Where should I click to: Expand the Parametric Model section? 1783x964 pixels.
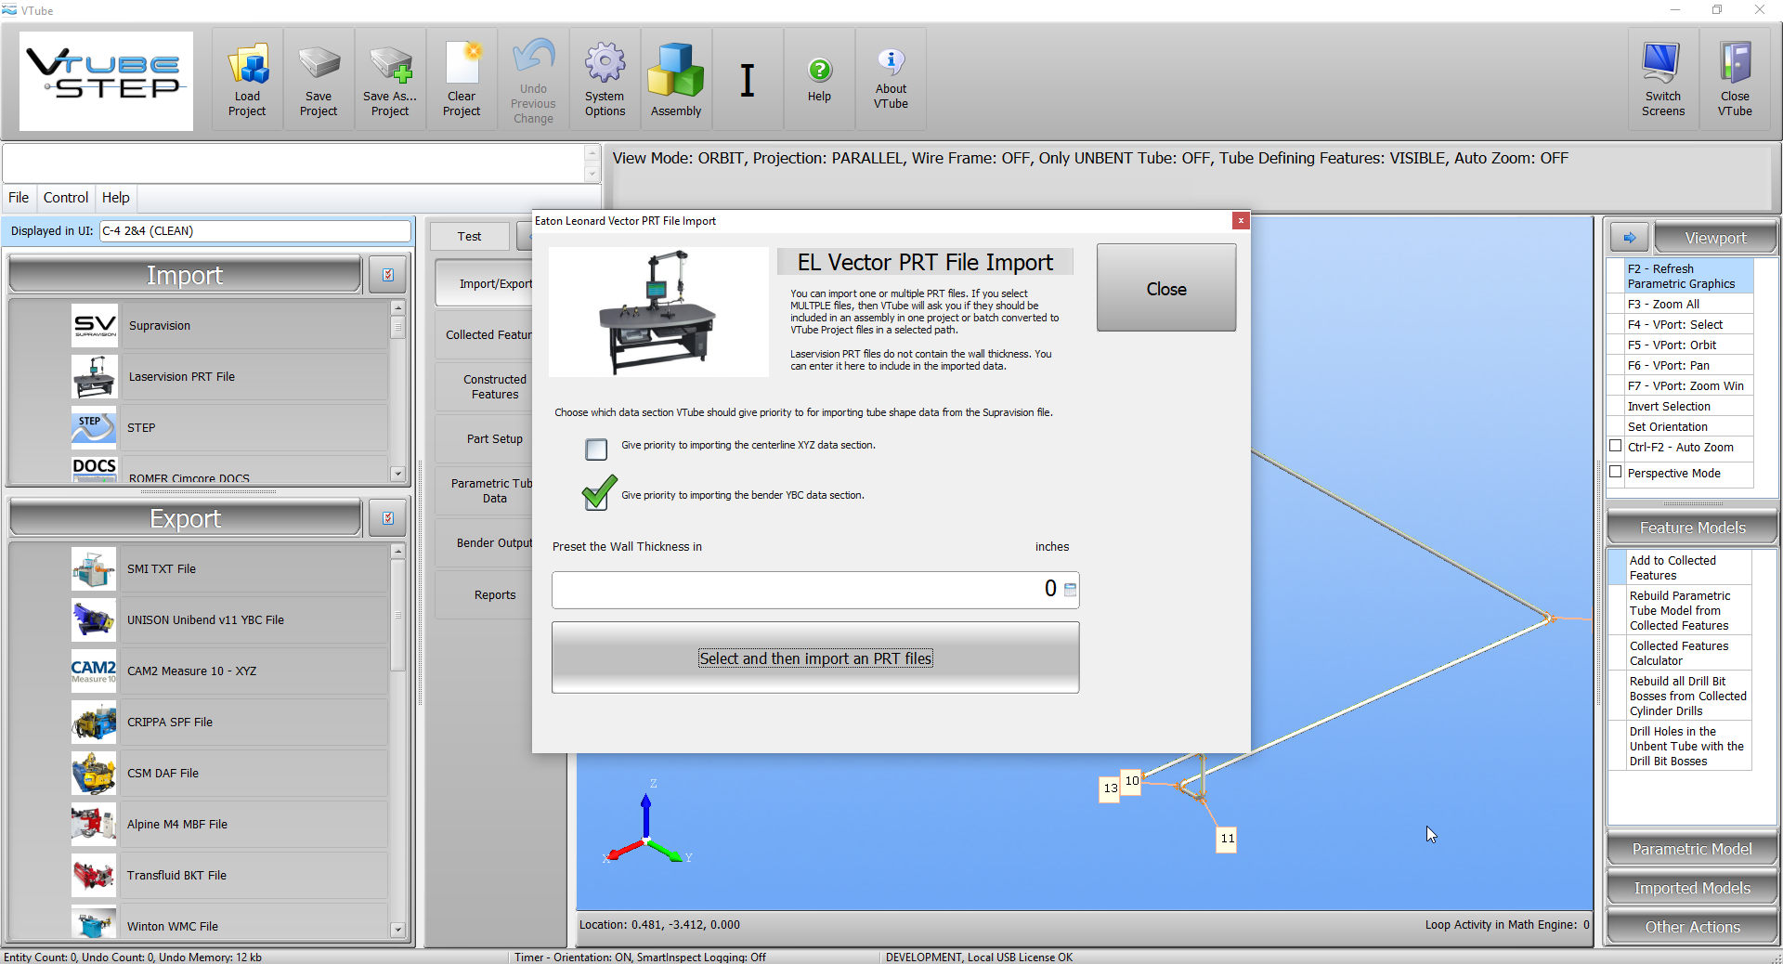[1691, 849]
